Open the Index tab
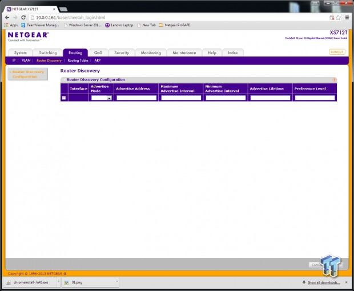The image size is (354, 291). pos(233,52)
